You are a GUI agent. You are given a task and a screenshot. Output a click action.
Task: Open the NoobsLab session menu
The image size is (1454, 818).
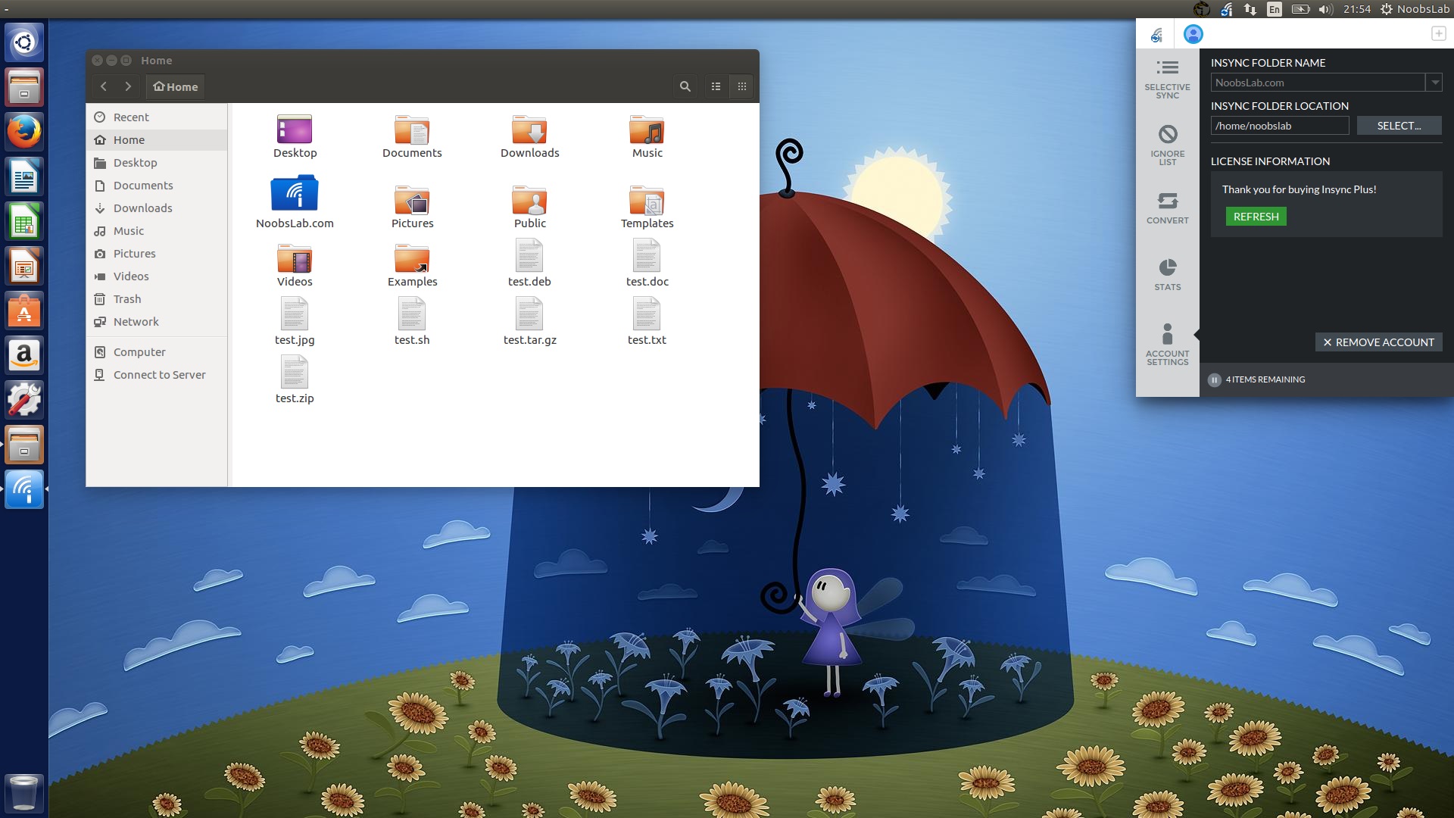pyautogui.click(x=1415, y=9)
